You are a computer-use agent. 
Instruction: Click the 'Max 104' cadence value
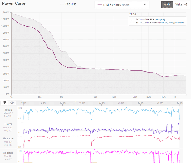8,156
